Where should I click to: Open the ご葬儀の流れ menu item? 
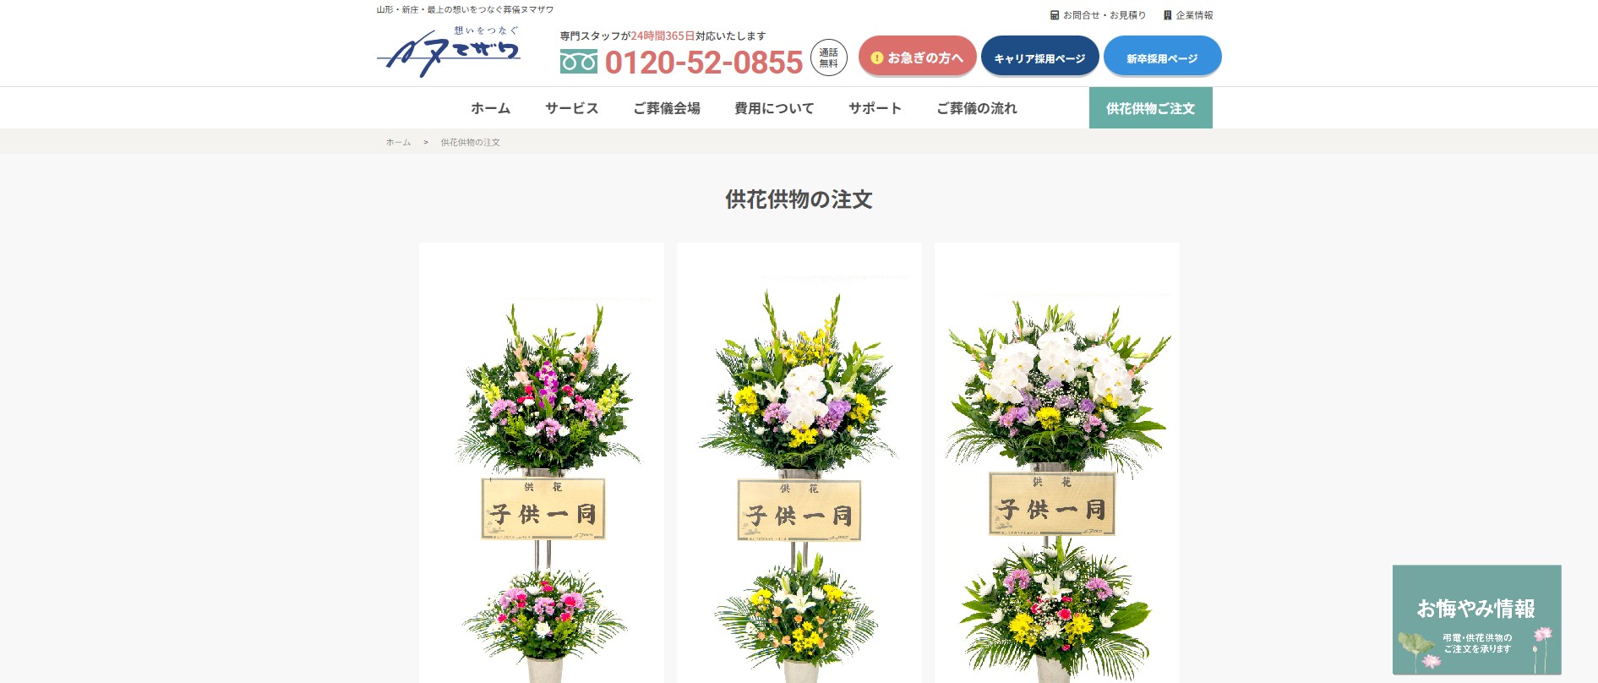point(977,108)
